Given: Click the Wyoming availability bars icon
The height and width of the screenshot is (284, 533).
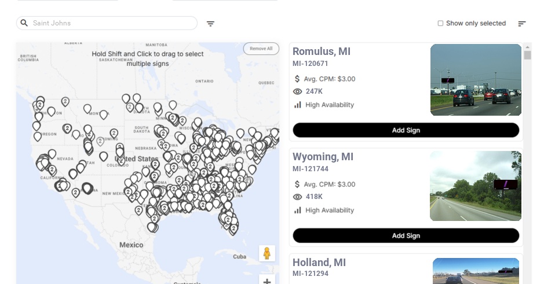Looking at the screenshot, I should tap(298, 210).
